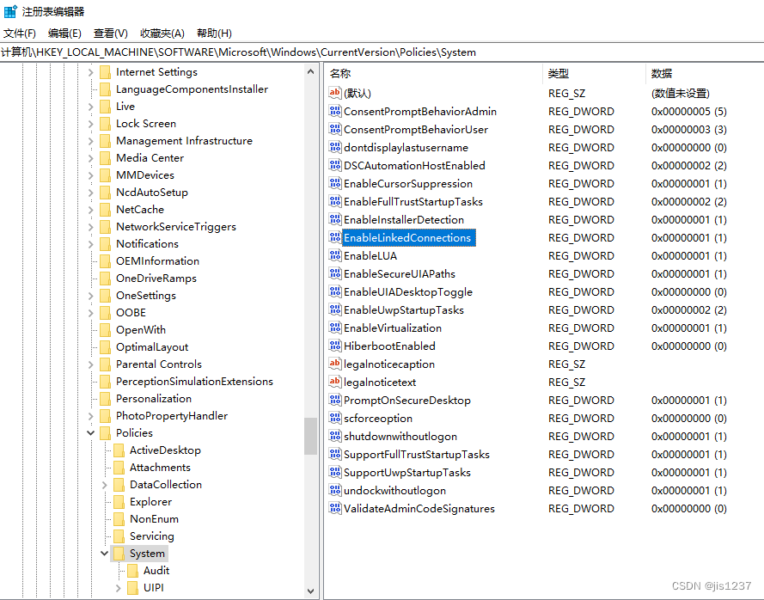The image size is (764, 600).
Task: Select the Attachments tree key
Action: [x=161, y=467]
